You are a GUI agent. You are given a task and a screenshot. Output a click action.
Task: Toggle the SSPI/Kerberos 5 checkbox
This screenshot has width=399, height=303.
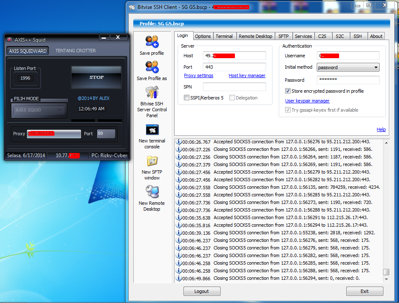pyautogui.click(x=186, y=98)
